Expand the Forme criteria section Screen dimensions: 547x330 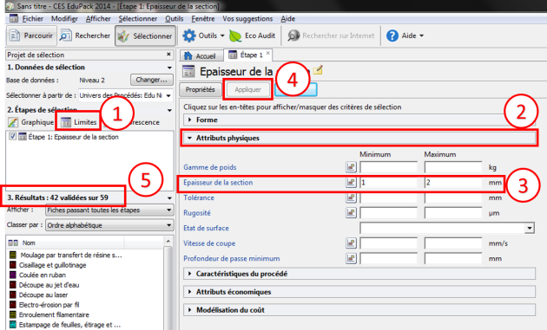[359, 120]
